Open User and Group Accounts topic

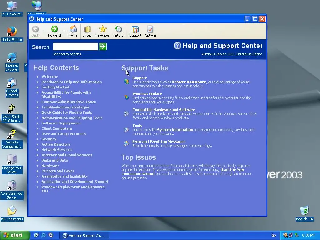coord(64,134)
